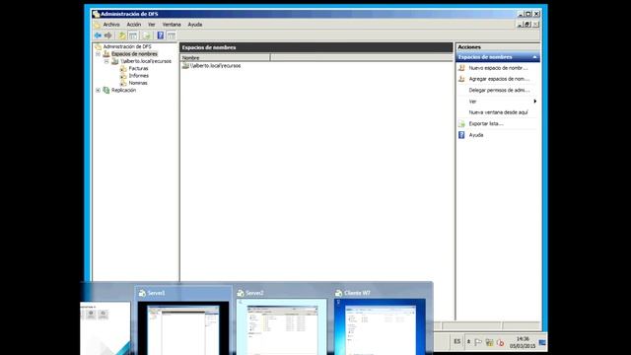Image resolution: width=631 pixels, height=355 pixels.
Task: Click Delegar permisos de administración action
Action: pos(499,90)
